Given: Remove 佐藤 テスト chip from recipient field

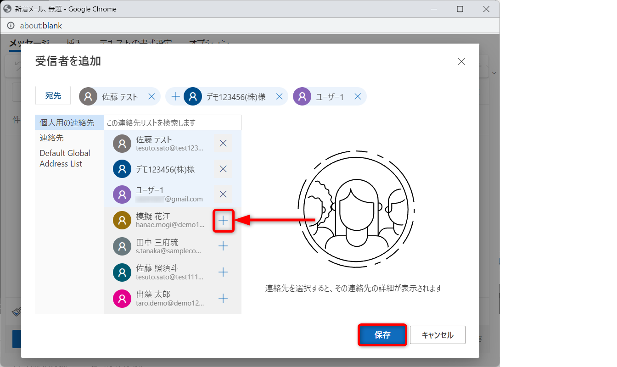Looking at the screenshot, I should tap(151, 96).
